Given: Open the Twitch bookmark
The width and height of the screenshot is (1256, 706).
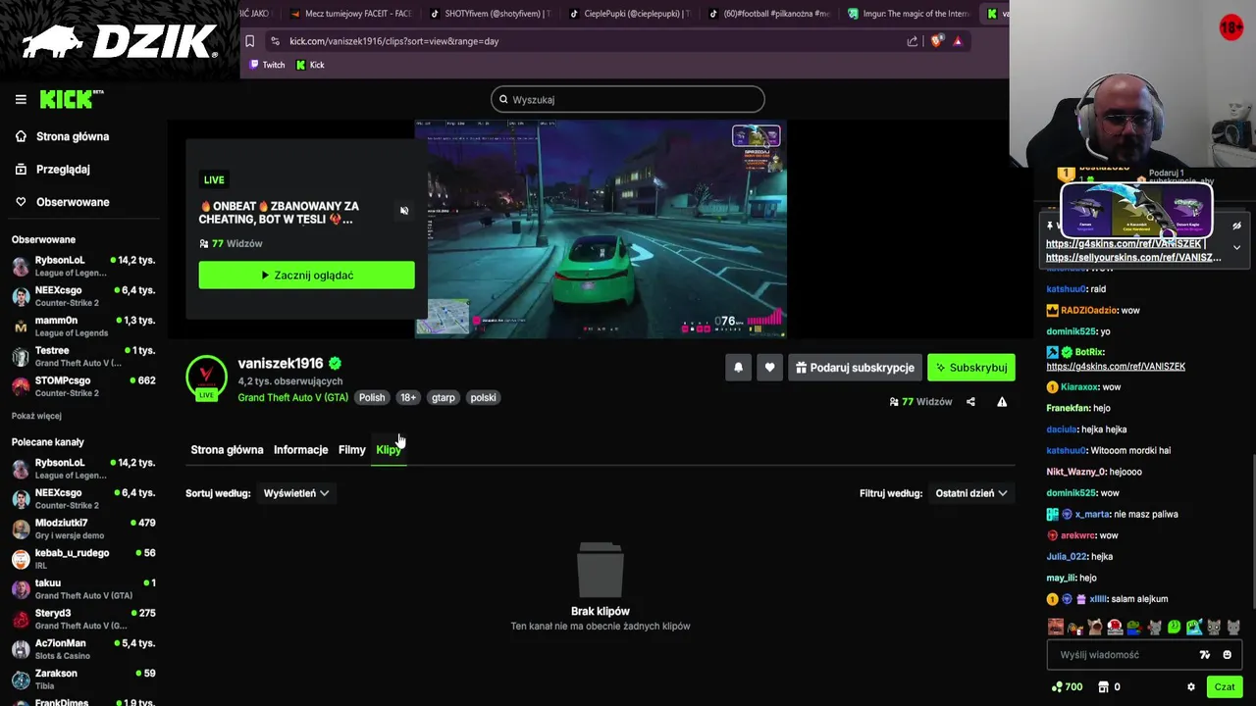Looking at the screenshot, I should 267,65.
